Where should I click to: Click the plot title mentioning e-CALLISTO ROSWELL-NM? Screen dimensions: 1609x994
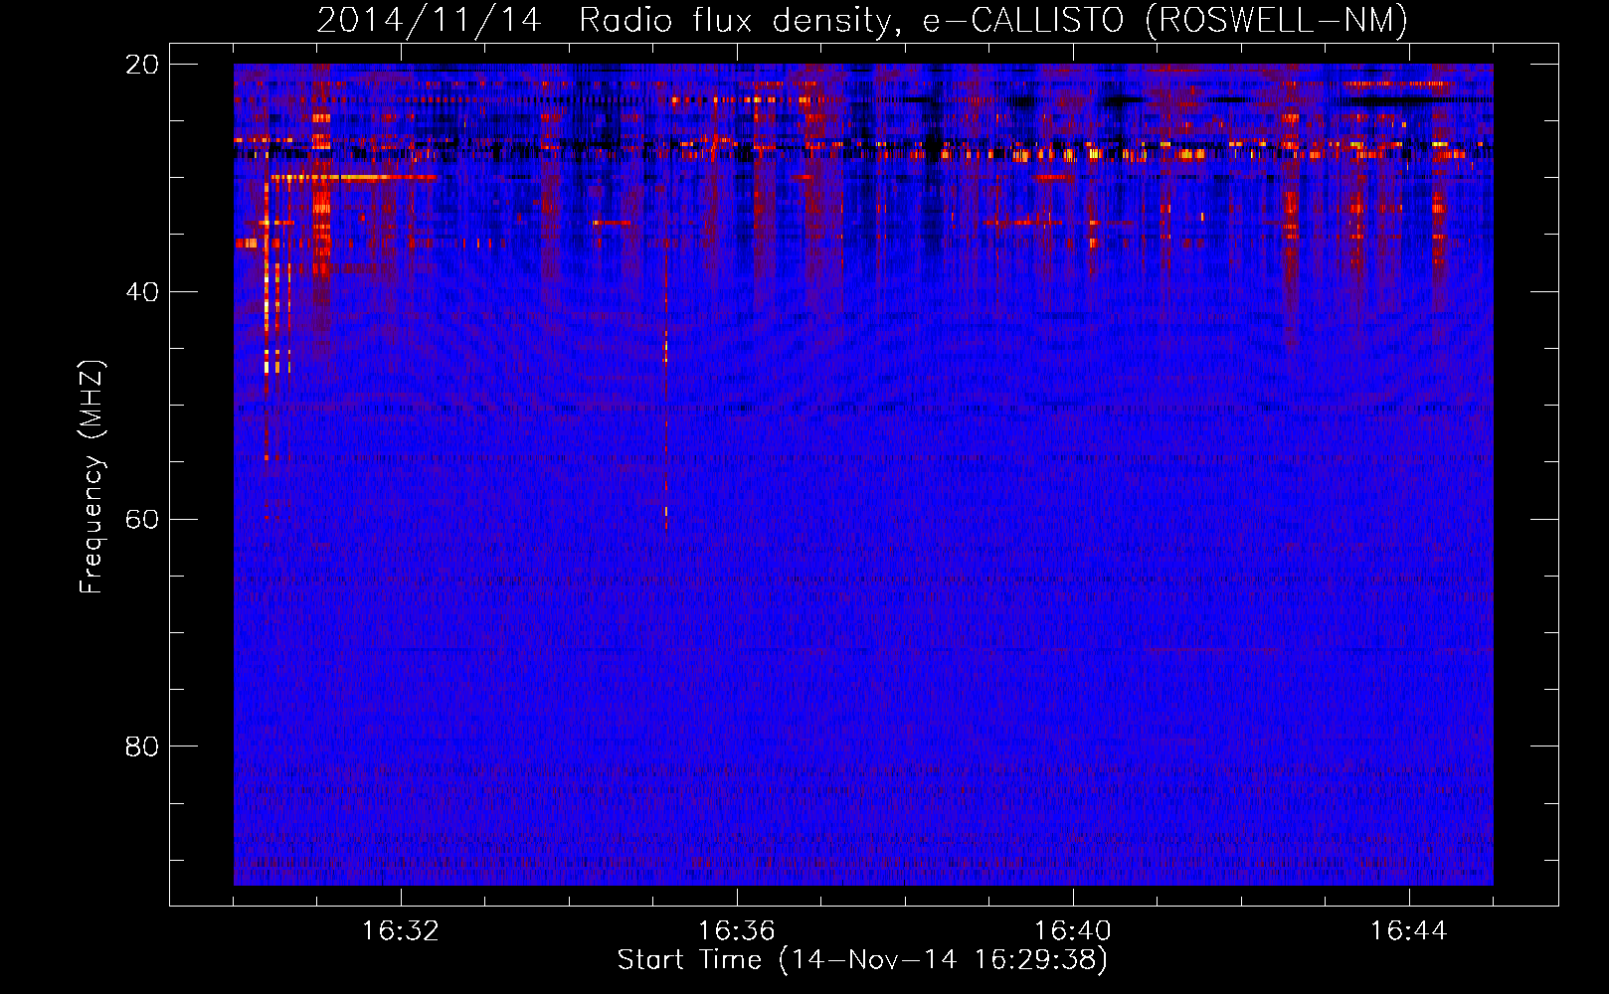click(862, 20)
